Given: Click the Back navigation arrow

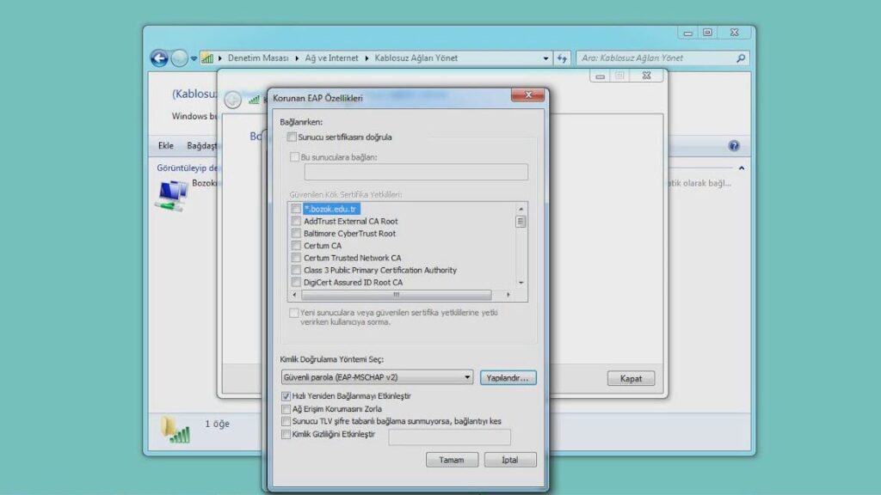Looking at the screenshot, I should [160, 58].
